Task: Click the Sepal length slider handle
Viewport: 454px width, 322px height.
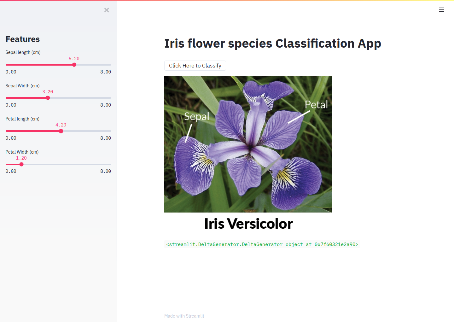Action: [x=74, y=64]
